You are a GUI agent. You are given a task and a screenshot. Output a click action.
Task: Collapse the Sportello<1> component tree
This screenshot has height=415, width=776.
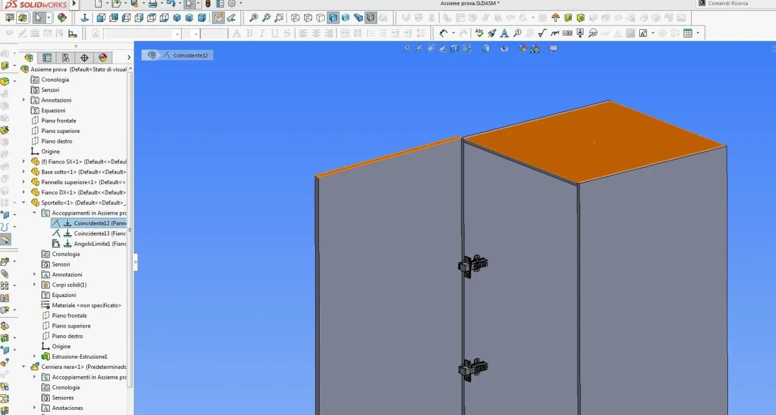click(x=23, y=202)
